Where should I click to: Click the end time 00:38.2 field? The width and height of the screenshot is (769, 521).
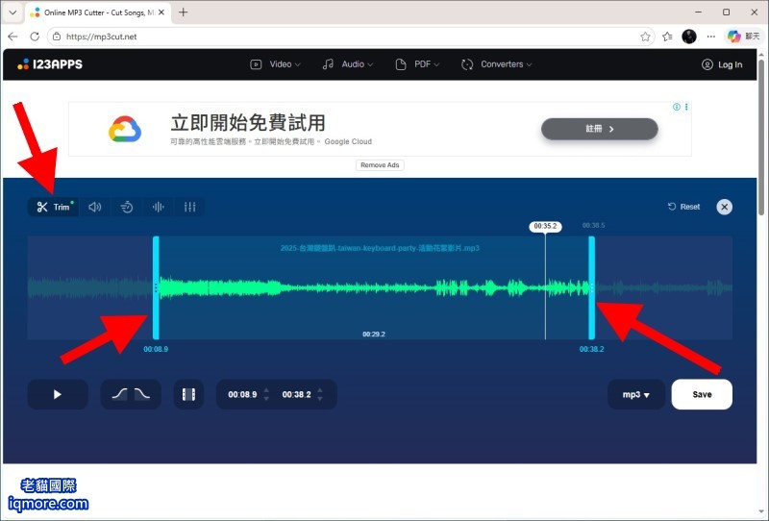pos(296,394)
